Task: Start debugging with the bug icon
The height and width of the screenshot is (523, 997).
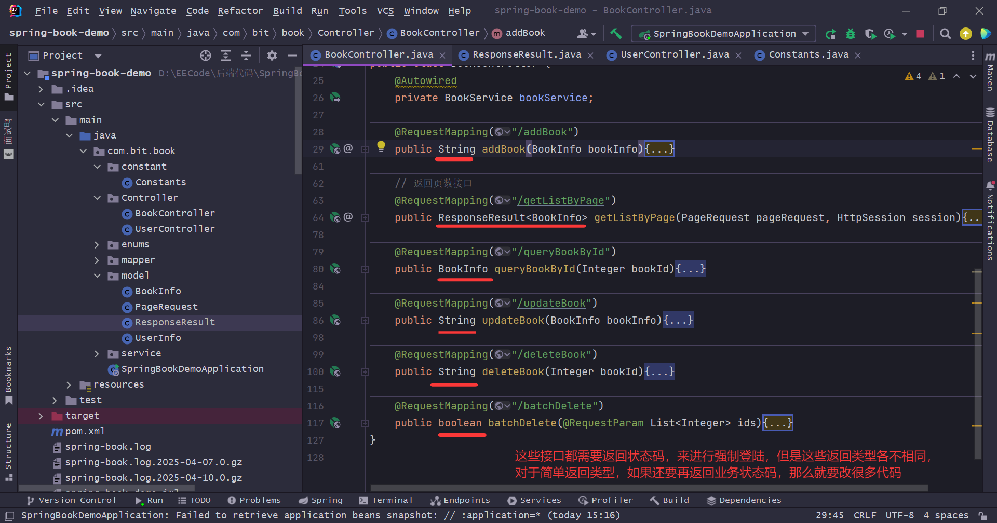Action: tap(851, 34)
